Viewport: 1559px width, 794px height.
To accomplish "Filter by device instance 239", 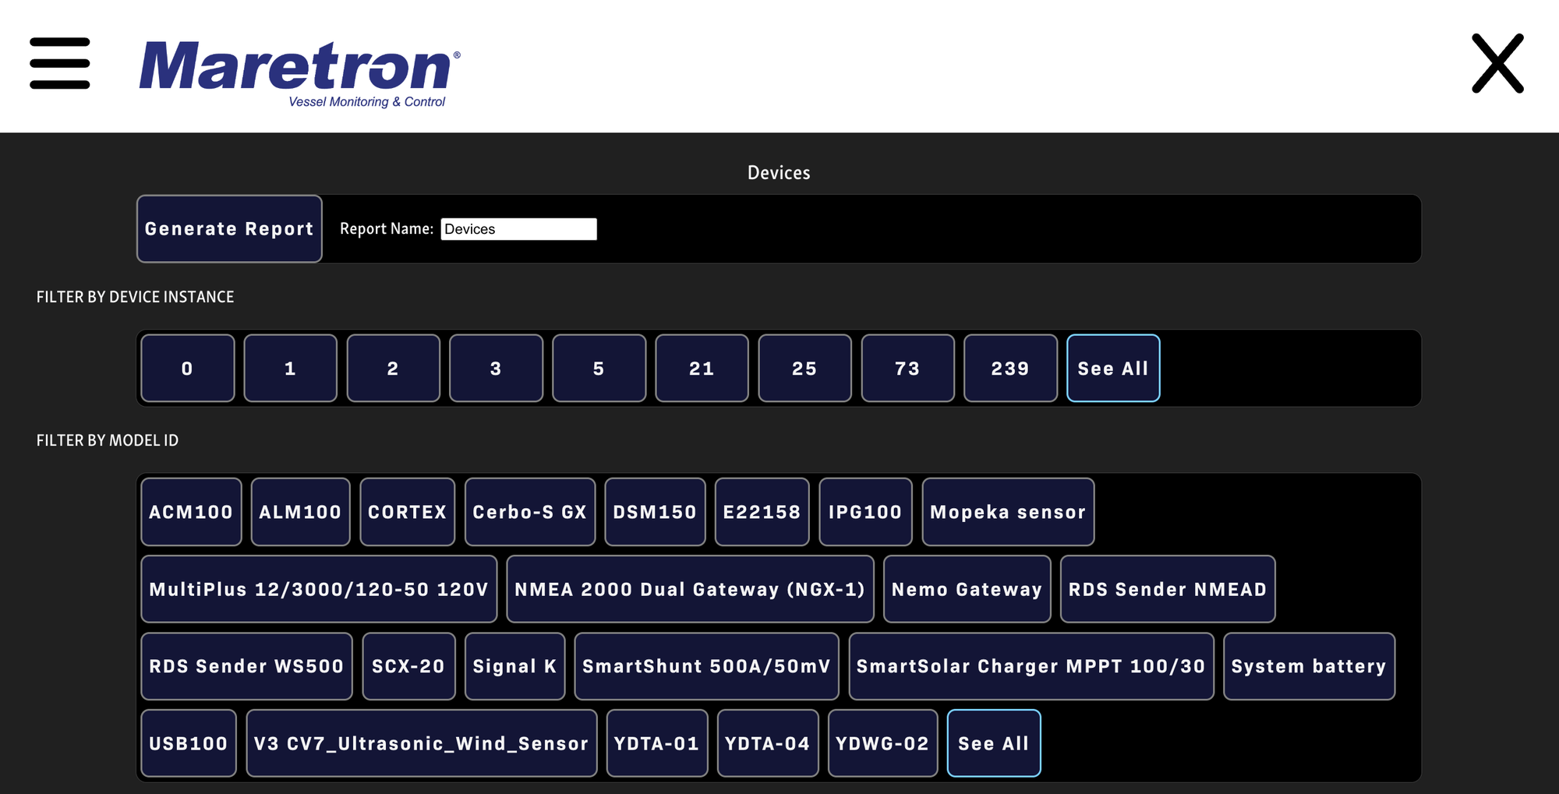I will click(x=1011, y=368).
